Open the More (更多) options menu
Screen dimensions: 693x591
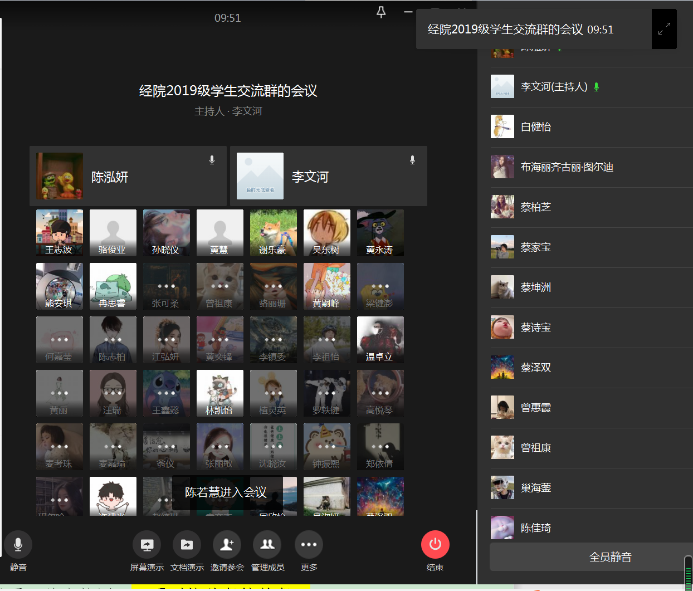(309, 545)
